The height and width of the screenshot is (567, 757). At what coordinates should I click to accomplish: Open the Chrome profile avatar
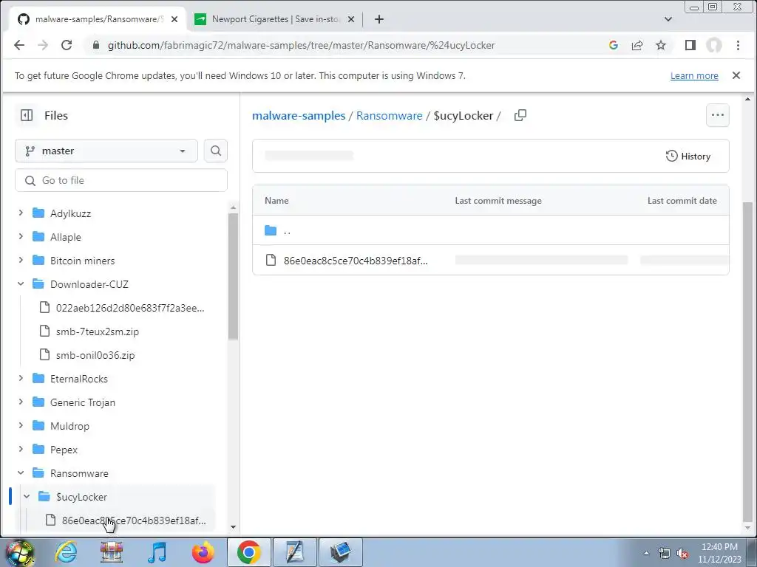tap(714, 45)
